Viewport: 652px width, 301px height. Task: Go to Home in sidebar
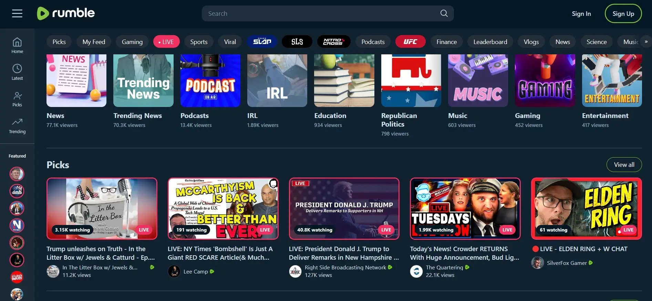click(17, 45)
